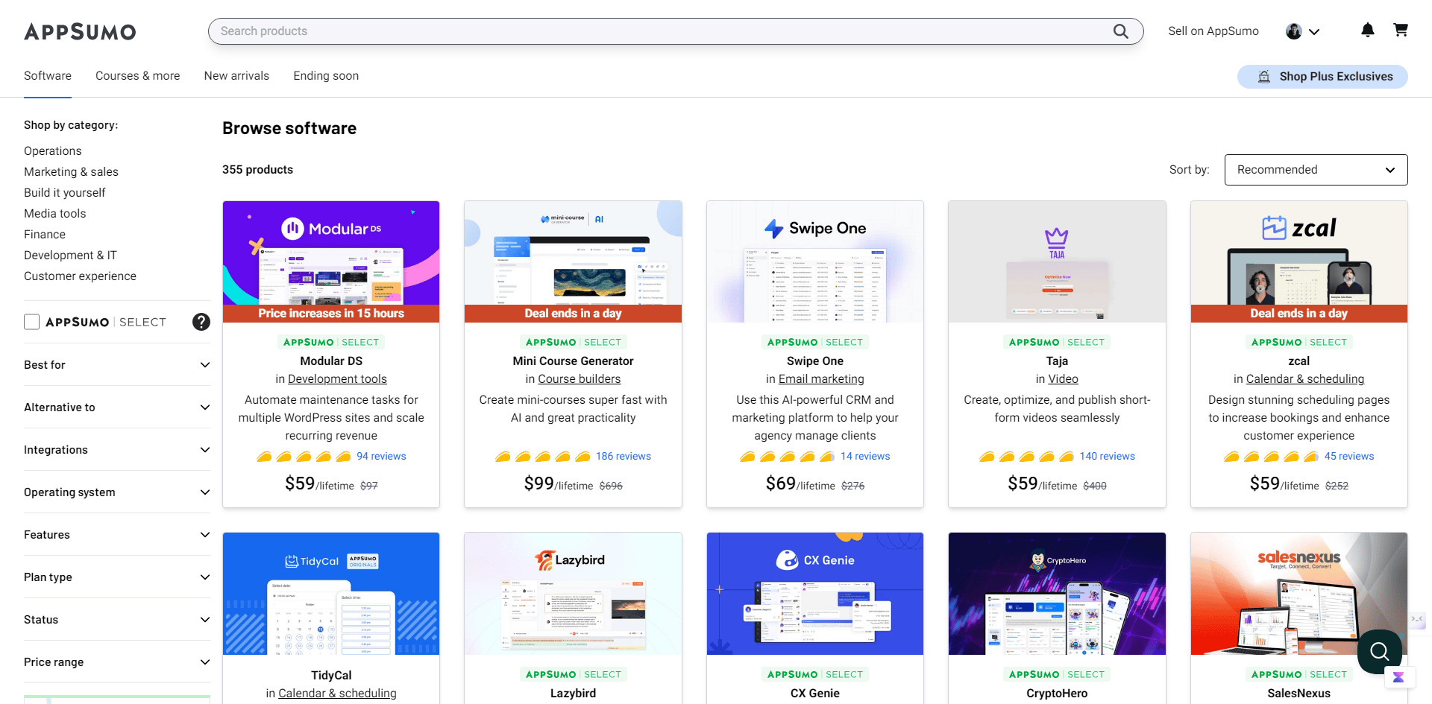1432x704 pixels.
Task: Expand the Operating system filter
Action: (117, 492)
